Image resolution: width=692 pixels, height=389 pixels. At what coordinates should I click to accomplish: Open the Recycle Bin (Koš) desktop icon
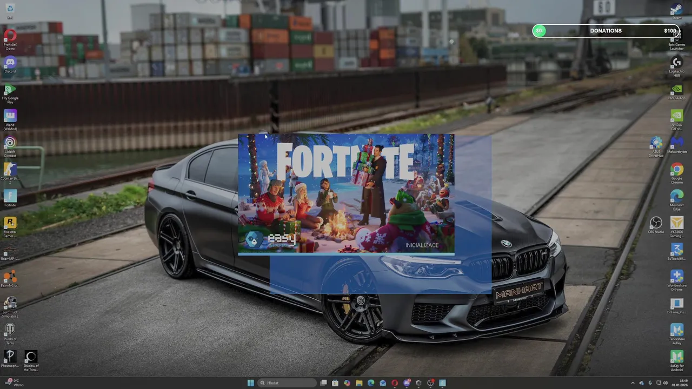[10, 11]
